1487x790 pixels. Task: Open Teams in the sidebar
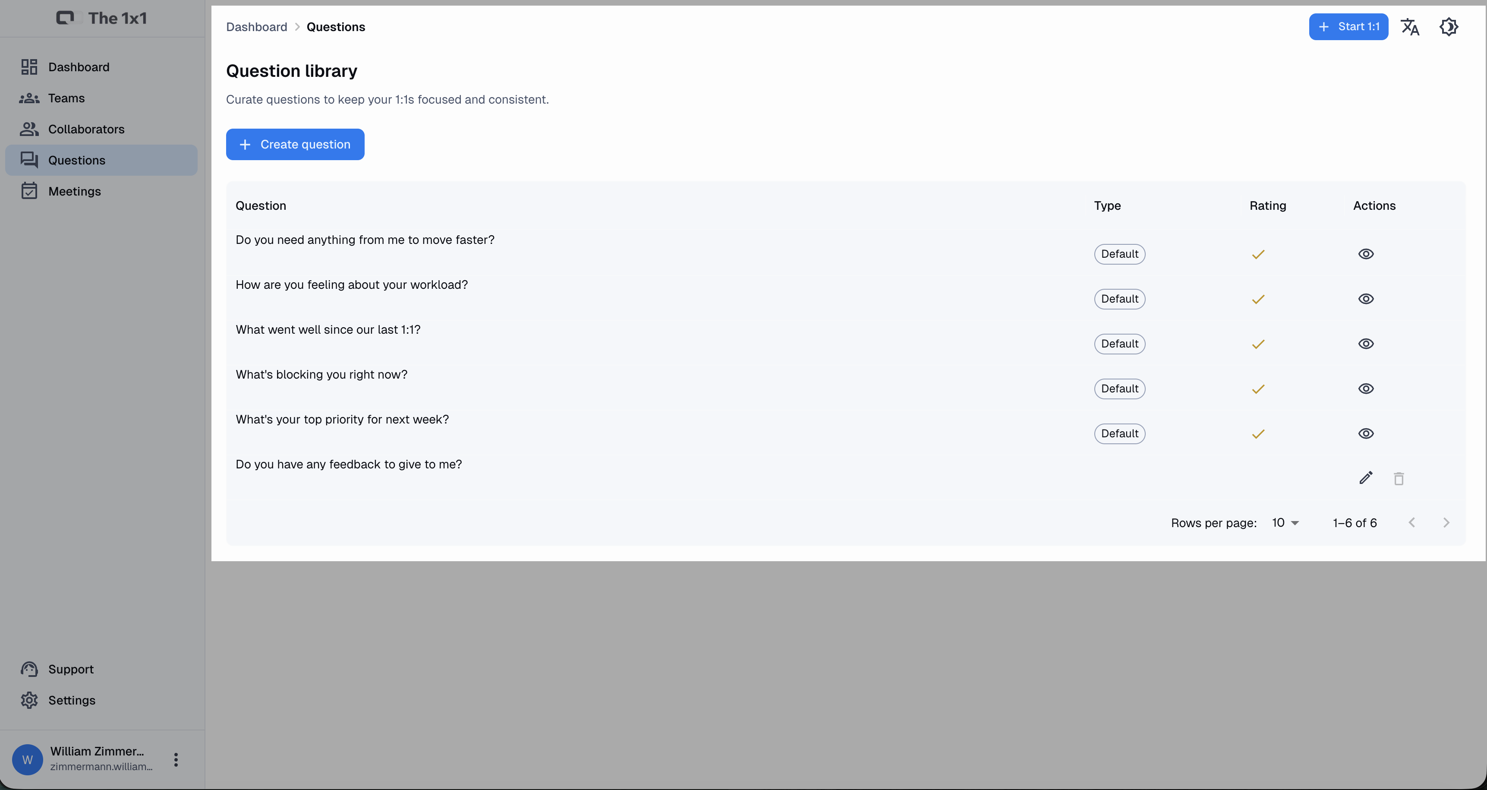[x=66, y=98]
